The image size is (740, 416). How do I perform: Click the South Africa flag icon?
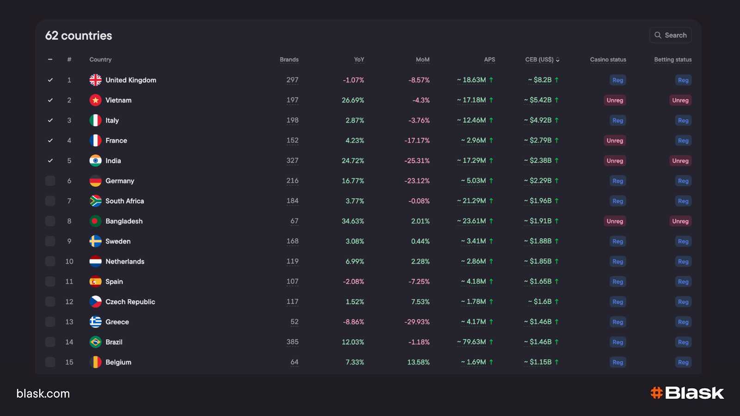[95, 201]
